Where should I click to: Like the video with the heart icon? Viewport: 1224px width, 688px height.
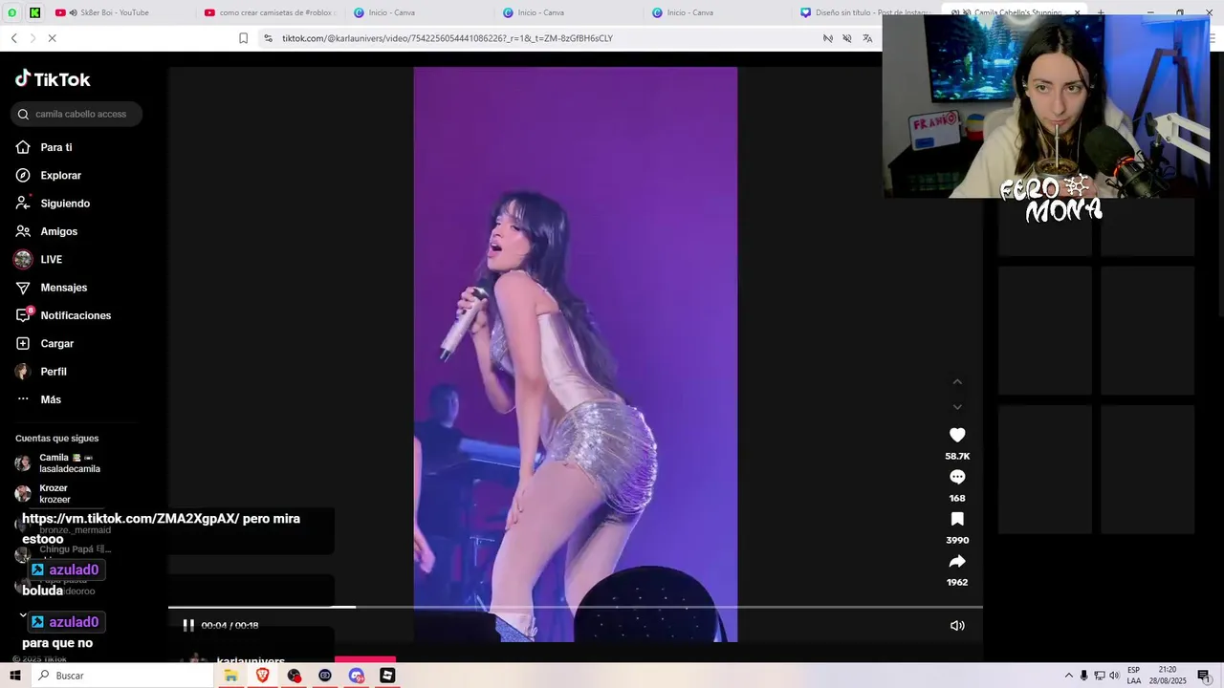click(957, 435)
